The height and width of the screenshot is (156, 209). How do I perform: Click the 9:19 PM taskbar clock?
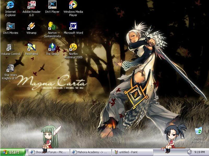point(200,152)
